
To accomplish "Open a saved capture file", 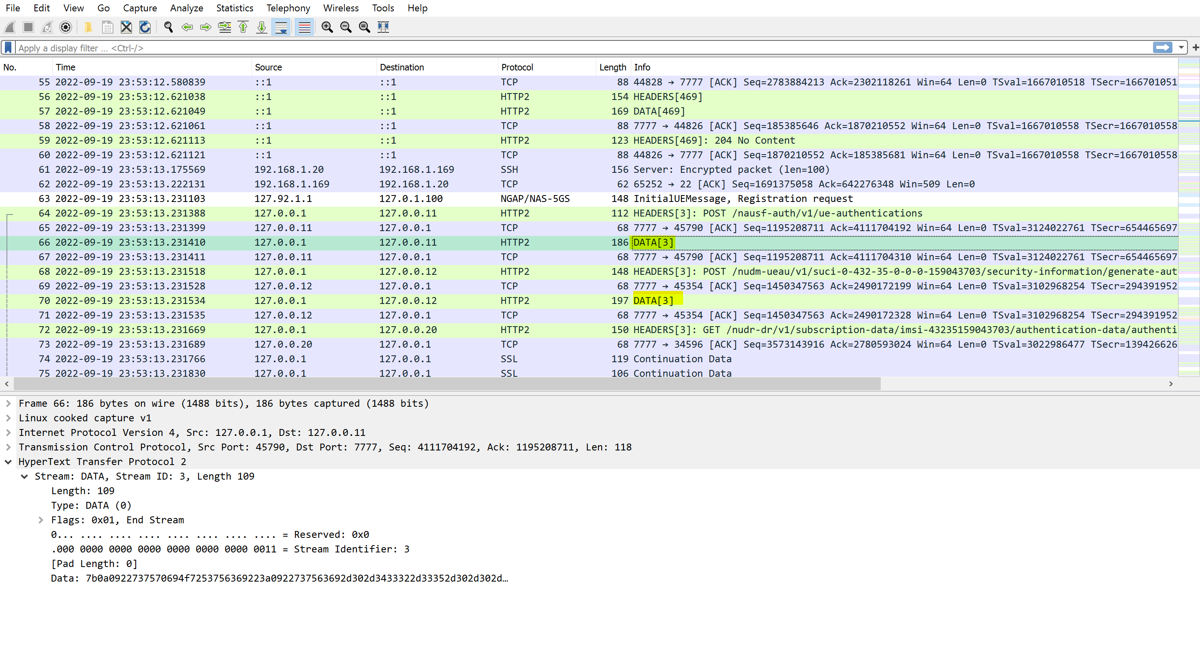I will click(88, 27).
